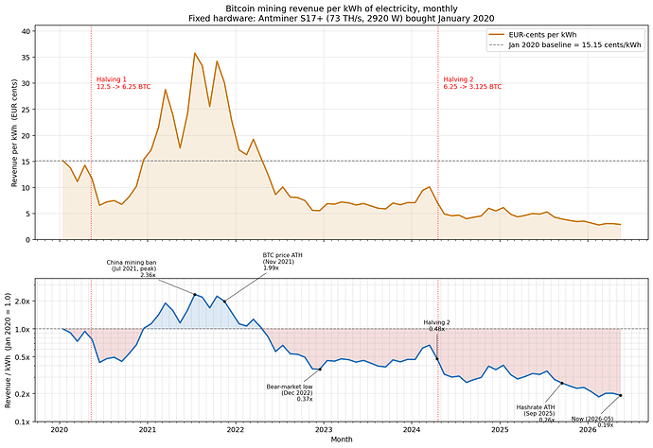This screenshot has width=653, height=448.
Task: Click the '0.2x' tick on the bottom y-axis
Action: [x=24, y=394]
